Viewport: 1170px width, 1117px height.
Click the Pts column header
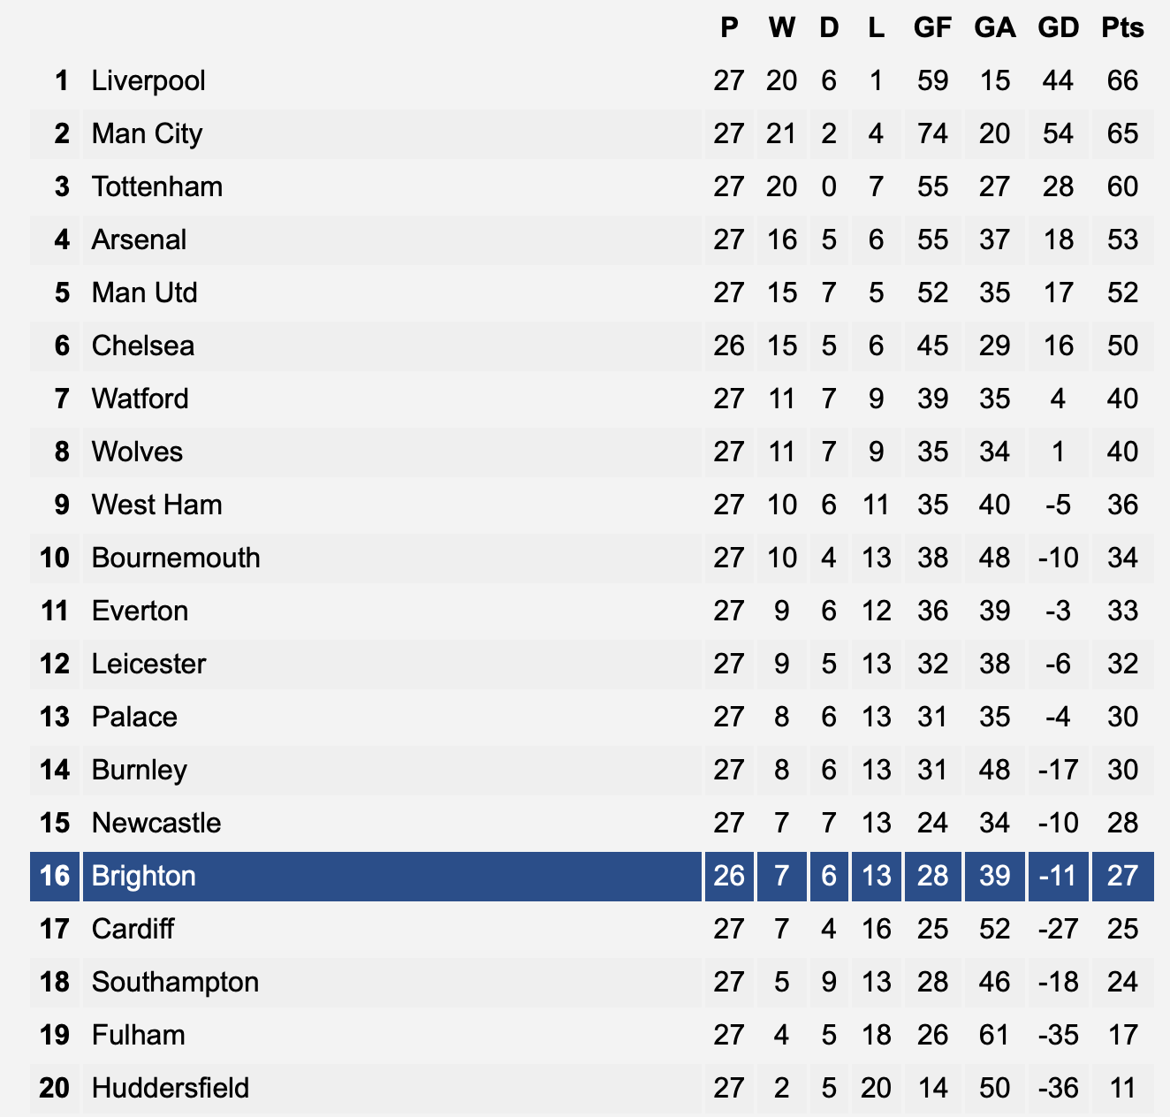[x=1122, y=27]
